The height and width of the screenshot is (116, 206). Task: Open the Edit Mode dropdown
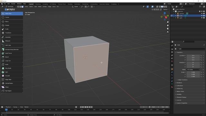(11, 6)
